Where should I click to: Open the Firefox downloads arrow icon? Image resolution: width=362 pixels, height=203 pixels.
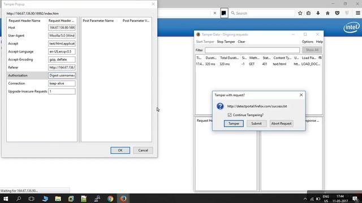318,13
